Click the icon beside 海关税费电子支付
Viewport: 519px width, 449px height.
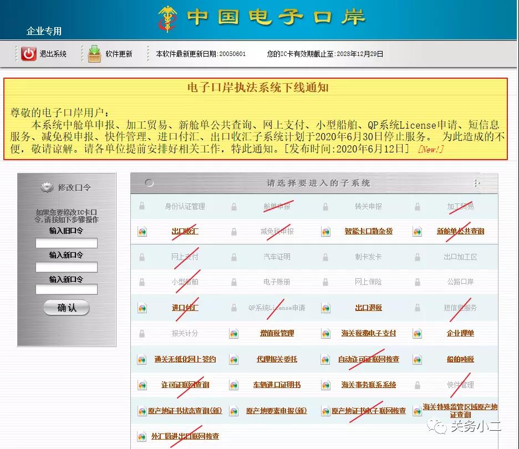325,334
